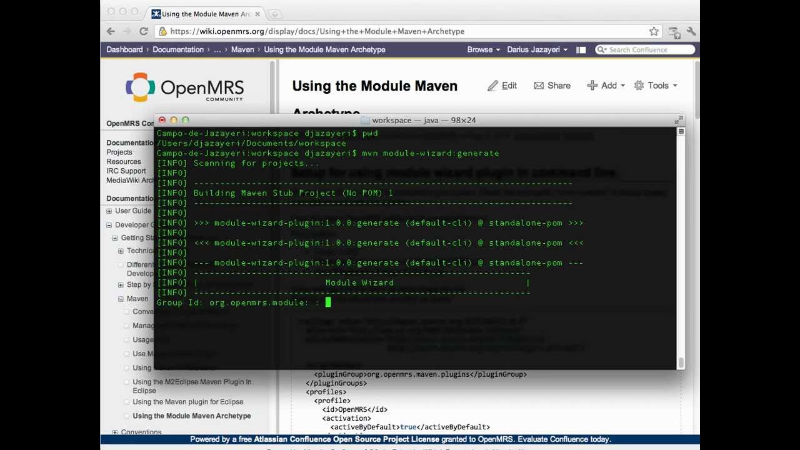Image resolution: width=800 pixels, height=450 pixels.
Task: Expand the Technical tree node
Action: point(121,251)
